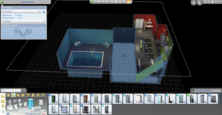Click the wall painting in bathroom illustration
Image resolution: width=222 pixels, height=115 pixels.
tap(41, 103)
